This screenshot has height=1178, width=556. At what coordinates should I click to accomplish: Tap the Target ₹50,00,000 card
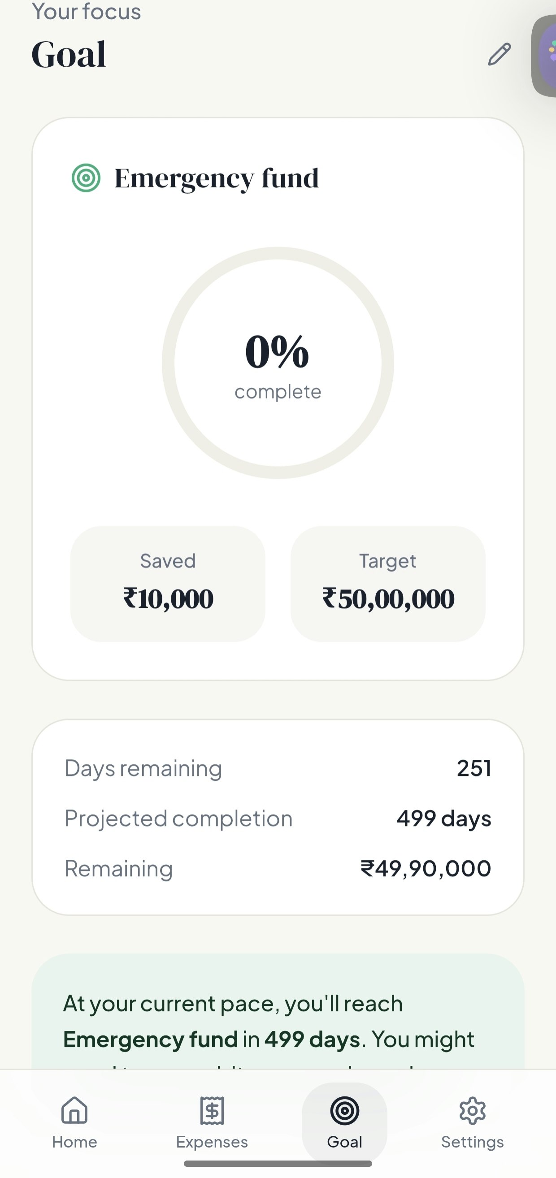pos(388,584)
